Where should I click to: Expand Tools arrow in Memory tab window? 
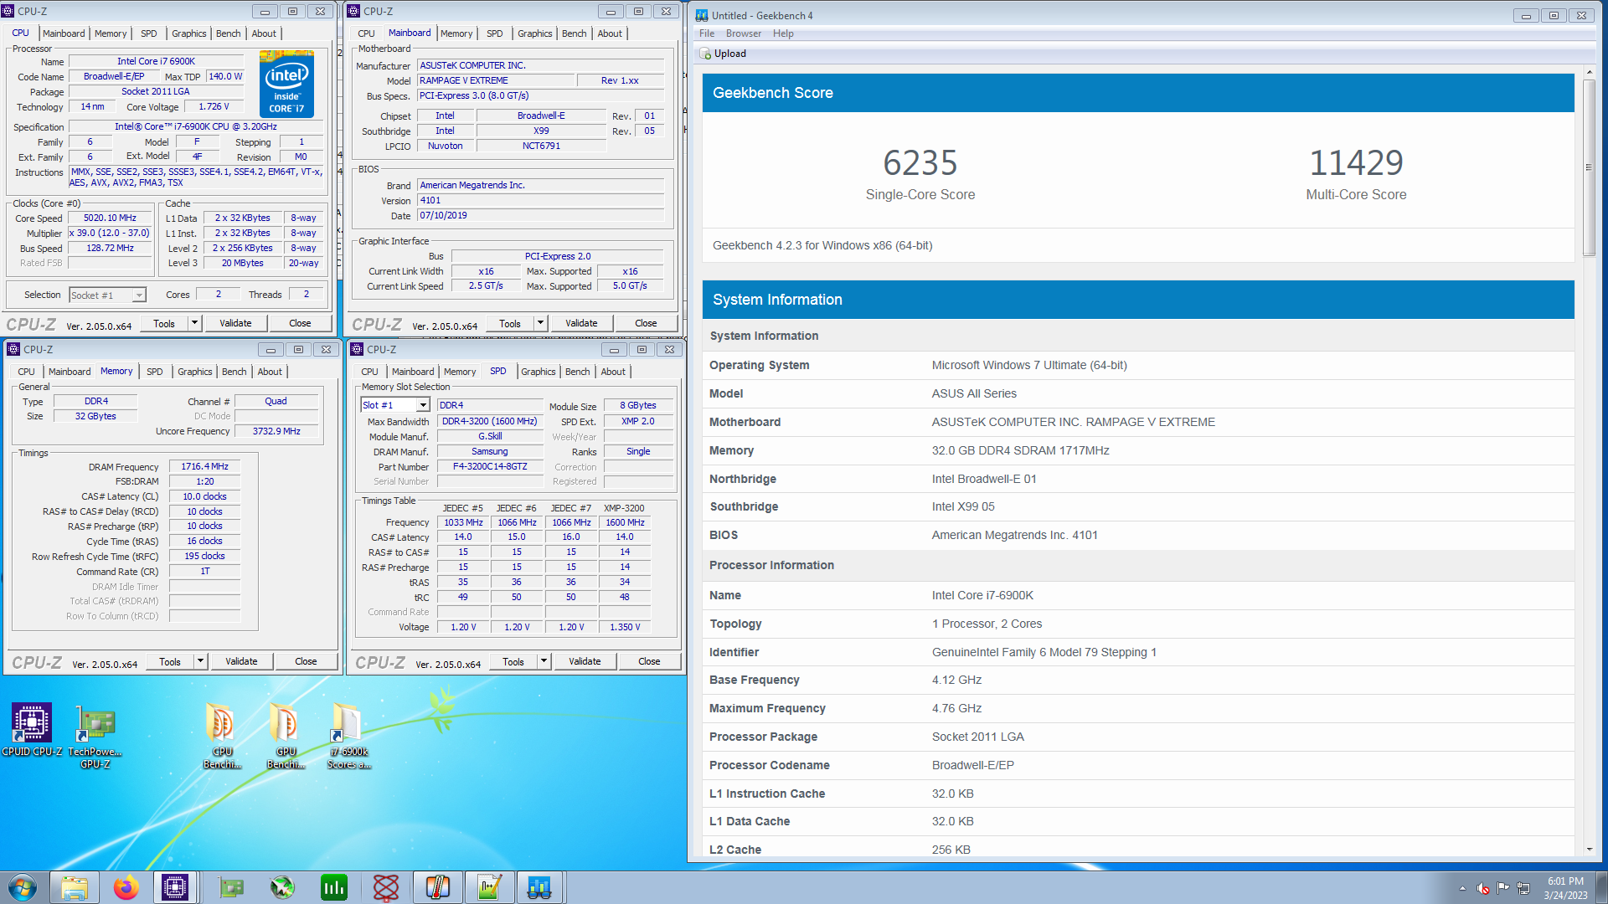(200, 661)
